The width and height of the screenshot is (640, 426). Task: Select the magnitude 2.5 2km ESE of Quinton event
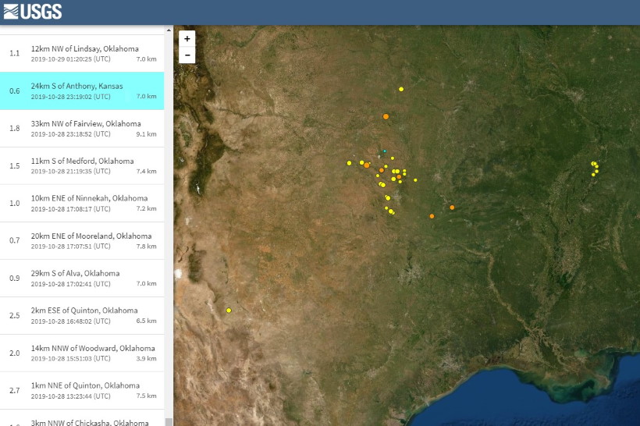(x=84, y=315)
